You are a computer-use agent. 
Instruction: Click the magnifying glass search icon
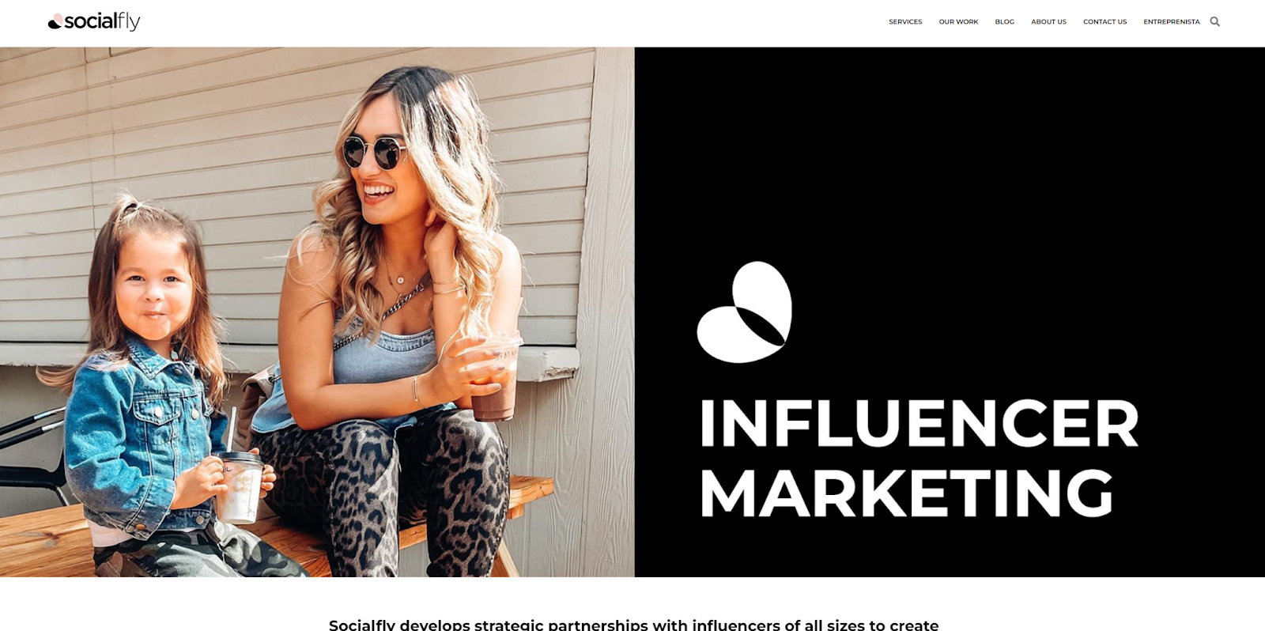pos(1214,21)
